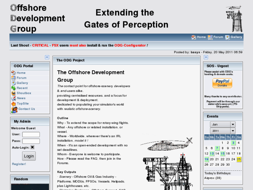Open the 2011 year dropdown

point(223,131)
